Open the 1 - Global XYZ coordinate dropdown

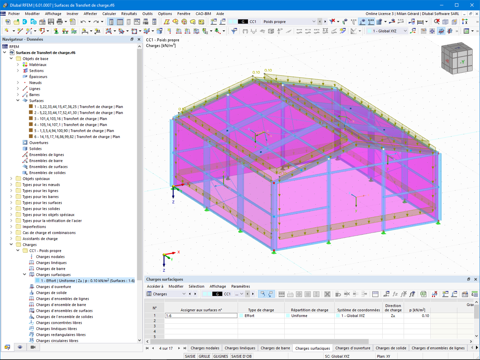click(405, 31)
